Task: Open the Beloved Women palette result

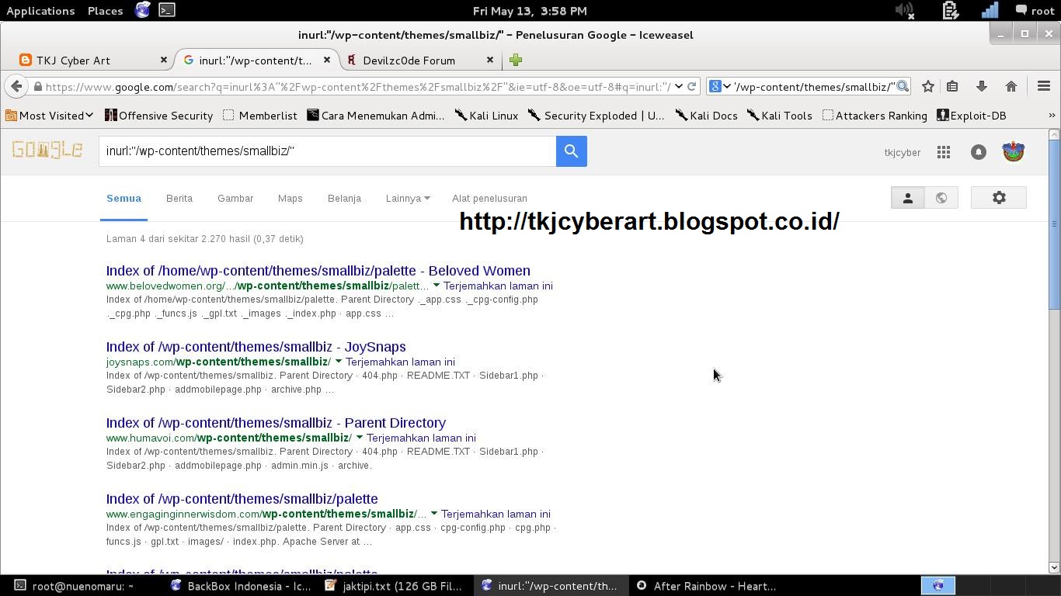Action: [x=318, y=271]
